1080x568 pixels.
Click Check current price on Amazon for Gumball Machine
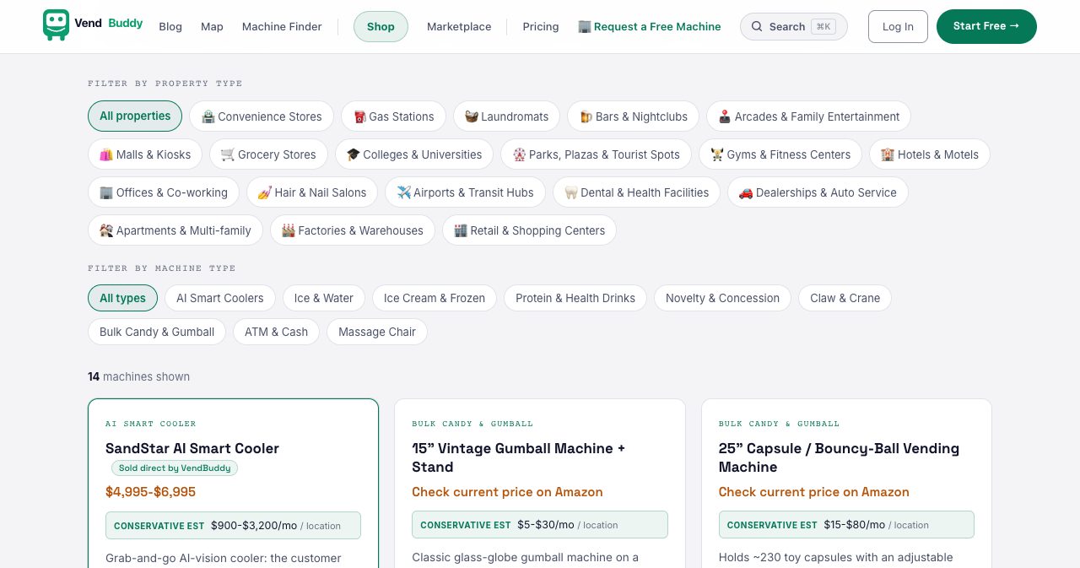pyautogui.click(x=507, y=492)
